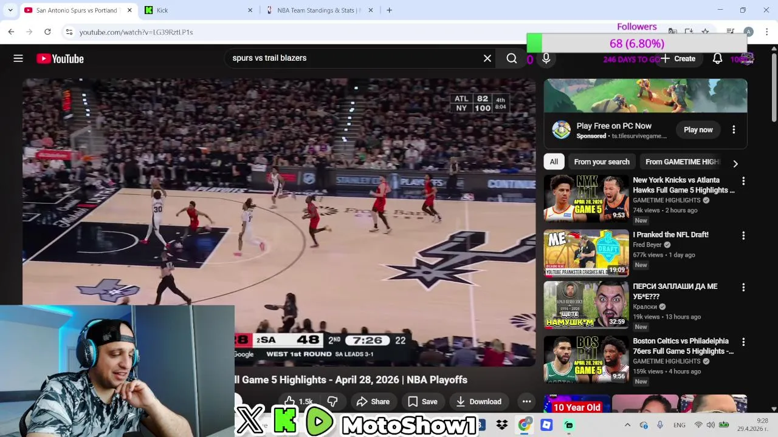This screenshot has height=437, width=778.
Task: Open Chrome media controls icon
Action: point(730,32)
